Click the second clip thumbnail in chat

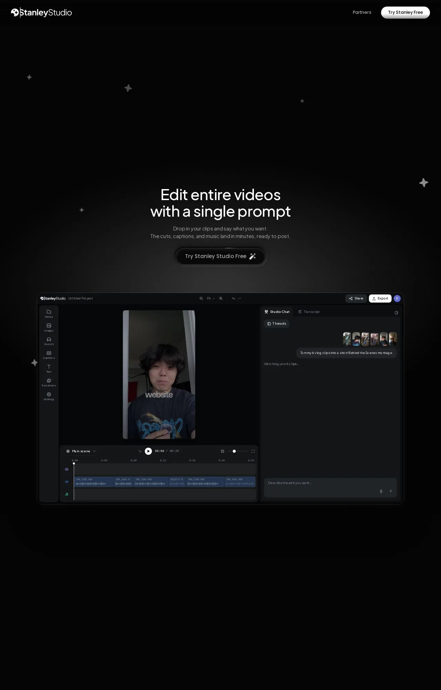(x=356, y=339)
